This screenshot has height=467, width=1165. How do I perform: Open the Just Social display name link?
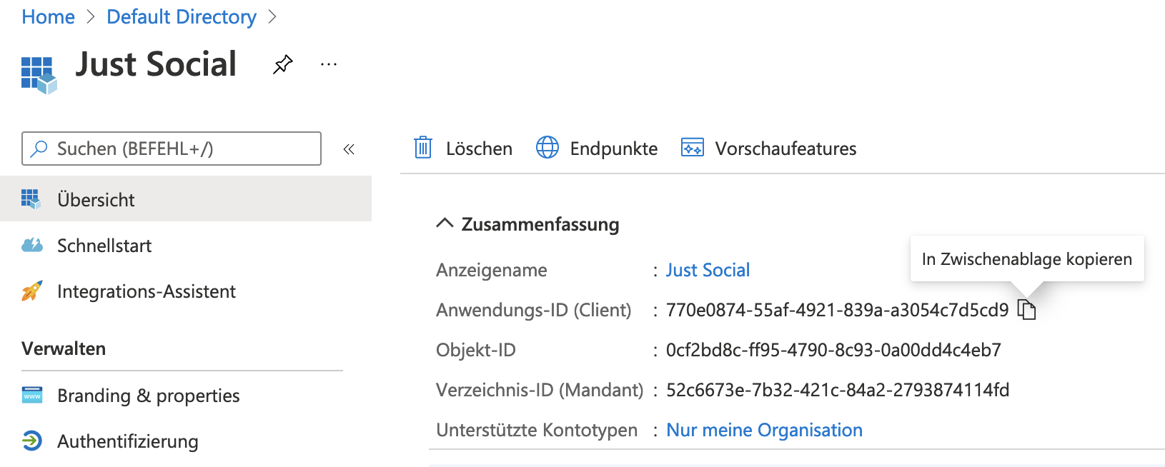tap(708, 270)
